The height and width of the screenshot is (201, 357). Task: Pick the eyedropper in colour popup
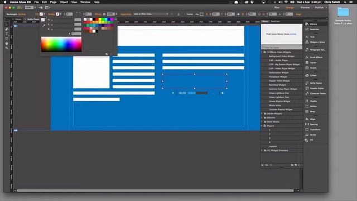tap(44, 25)
